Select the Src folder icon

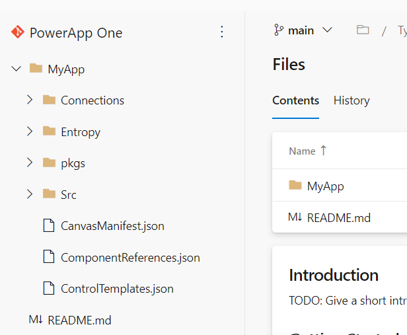point(49,194)
